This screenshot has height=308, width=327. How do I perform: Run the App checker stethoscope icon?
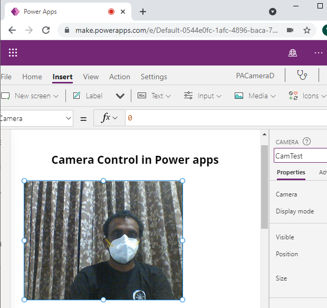coord(302,75)
